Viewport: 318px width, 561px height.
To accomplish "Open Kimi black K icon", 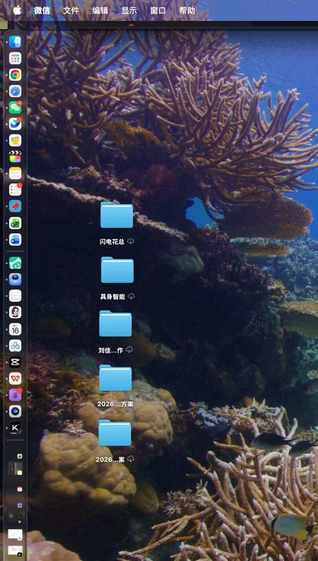I will (15, 428).
